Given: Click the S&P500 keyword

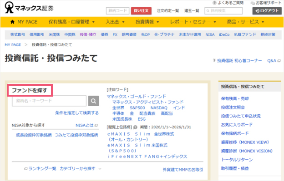Looking at the screenshot, I should pos(137,108).
